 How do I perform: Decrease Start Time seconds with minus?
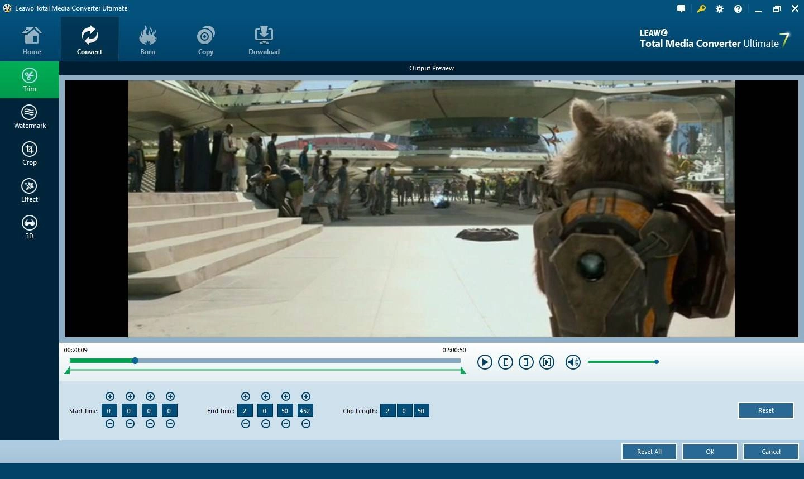tap(150, 424)
